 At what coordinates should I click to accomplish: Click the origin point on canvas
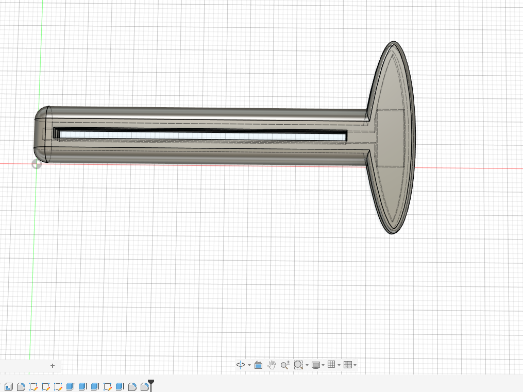pos(37,164)
